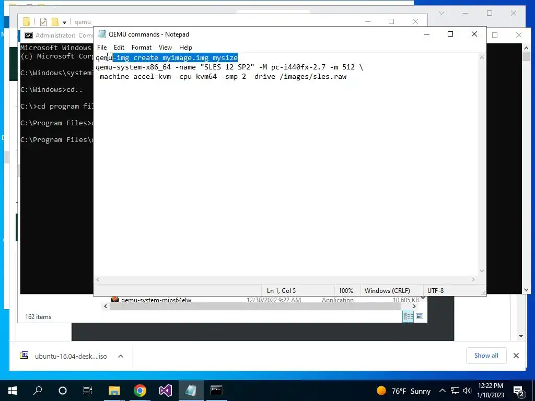The width and height of the screenshot is (535, 401).
Task: Click the '76°F Sunny' weather text
Action: pyautogui.click(x=411, y=391)
